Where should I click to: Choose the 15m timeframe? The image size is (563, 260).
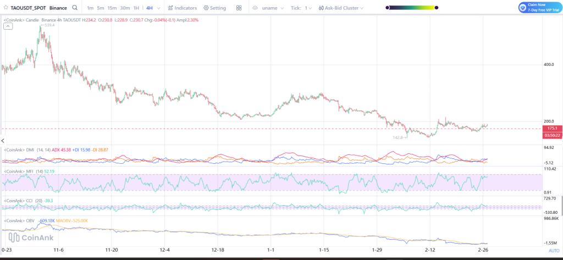click(112, 8)
